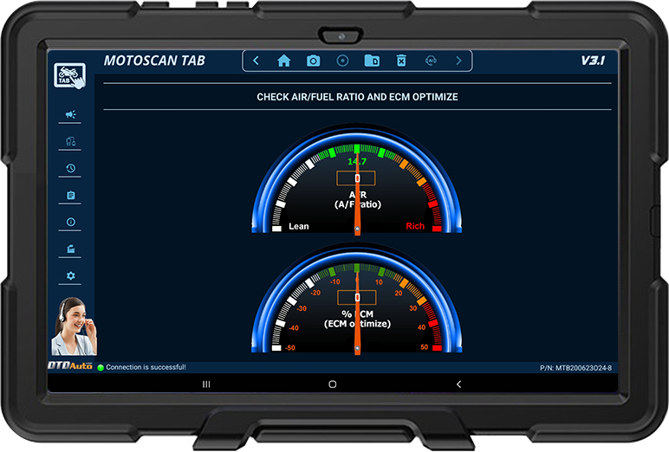Click the forward arrow in top toolbar
This screenshot has height=452, width=669.
point(458,61)
